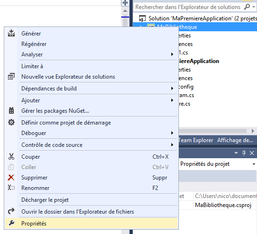Open folder in Explorateur de fichiers
This screenshot has height=234, width=257.
click(92, 212)
